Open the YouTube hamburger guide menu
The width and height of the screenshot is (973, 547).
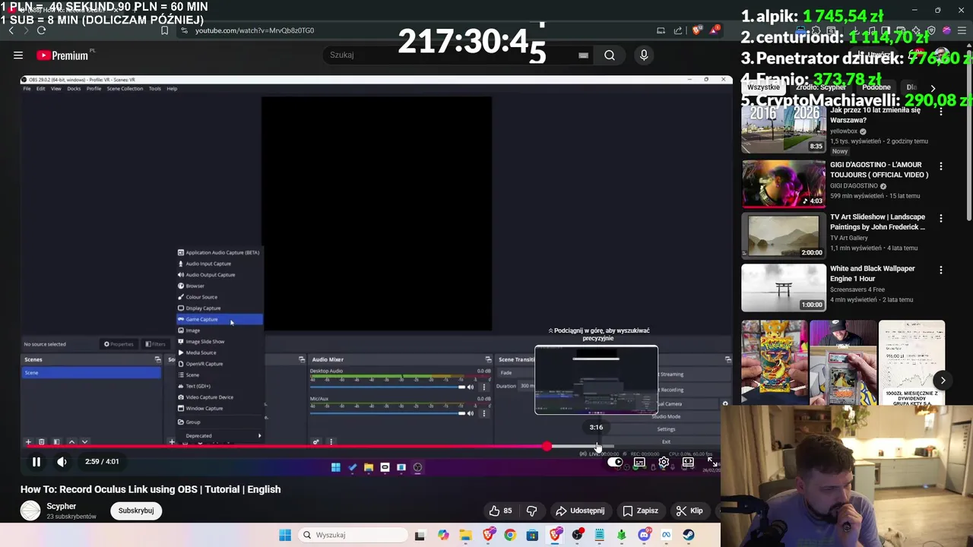pyautogui.click(x=18, y=55)
